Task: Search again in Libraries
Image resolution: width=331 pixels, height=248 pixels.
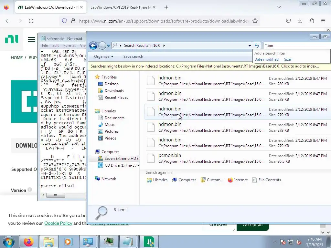Action: pos(157,180)
